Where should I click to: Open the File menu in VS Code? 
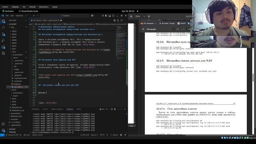(7, 16)
